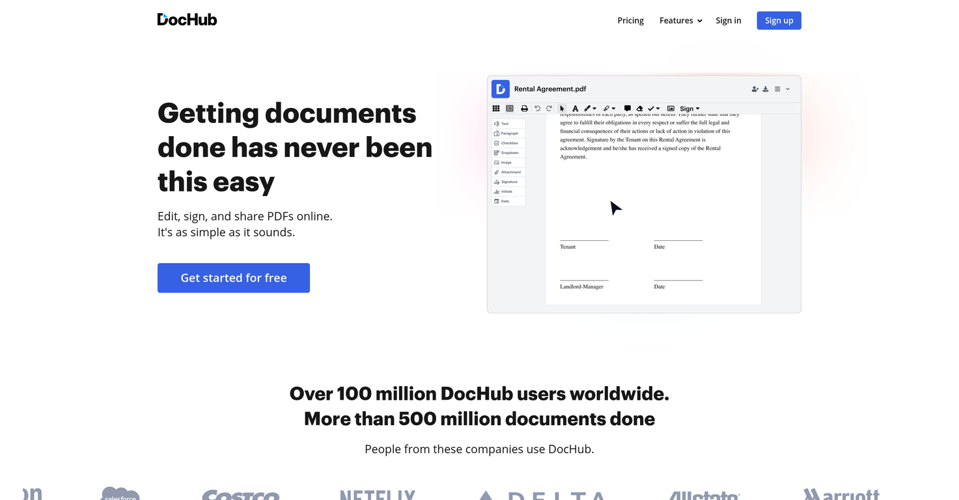Click the print icon
This screenshot has height=500, width=959.
525,109
